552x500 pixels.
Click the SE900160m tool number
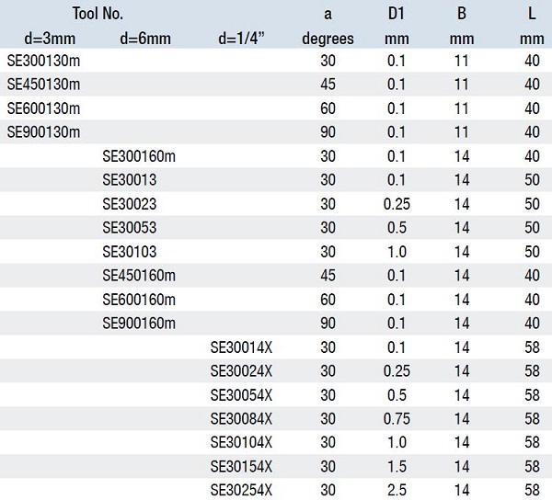[x=140, y=323]
